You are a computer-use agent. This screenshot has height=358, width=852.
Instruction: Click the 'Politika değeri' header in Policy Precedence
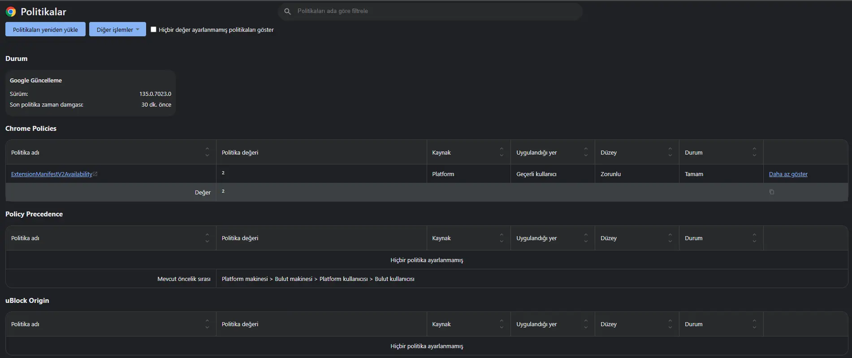240,238
